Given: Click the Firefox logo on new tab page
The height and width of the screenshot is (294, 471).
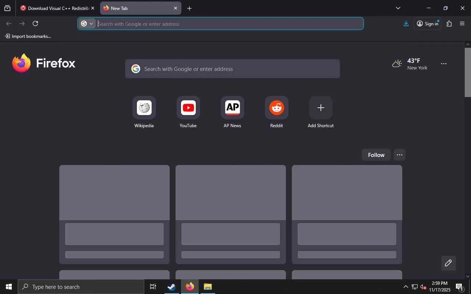Looking at the screenshot, I should click(x=43, y=63).
